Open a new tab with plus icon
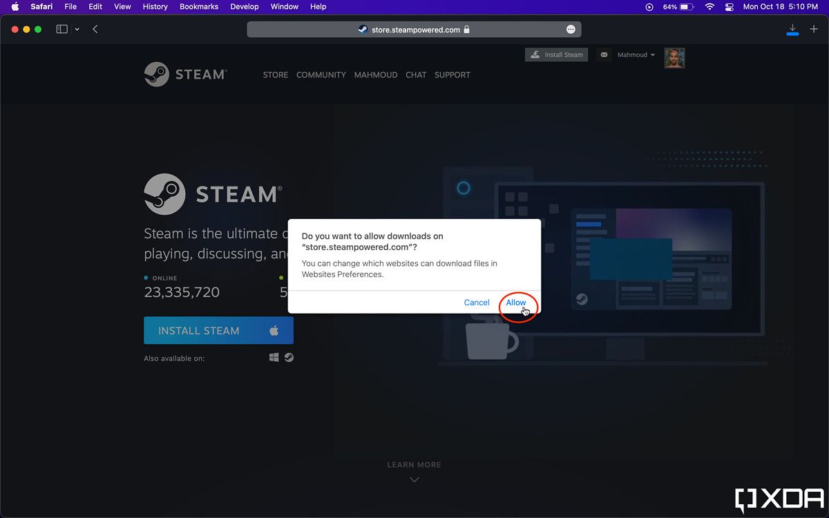Screen dimensions: 829x518 coord(813,29)
